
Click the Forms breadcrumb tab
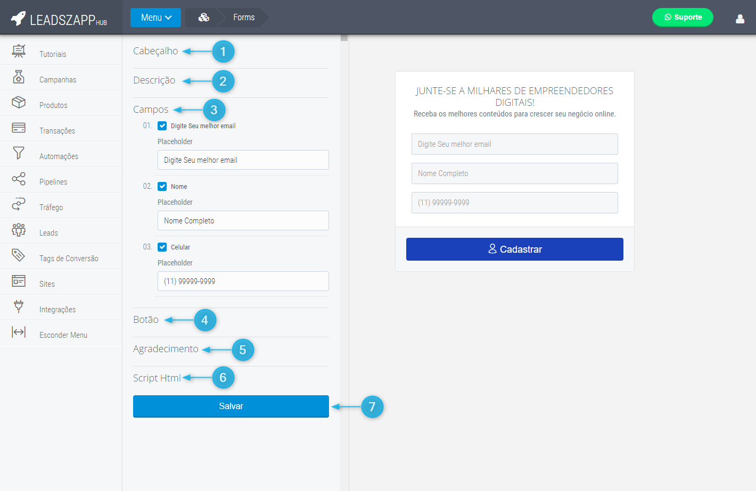[244, 18]
